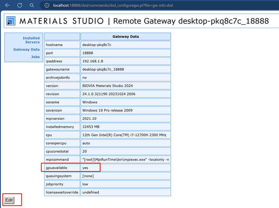Click the Edit button
Viewport: 279px width, 208px height.
coord(9,200)
